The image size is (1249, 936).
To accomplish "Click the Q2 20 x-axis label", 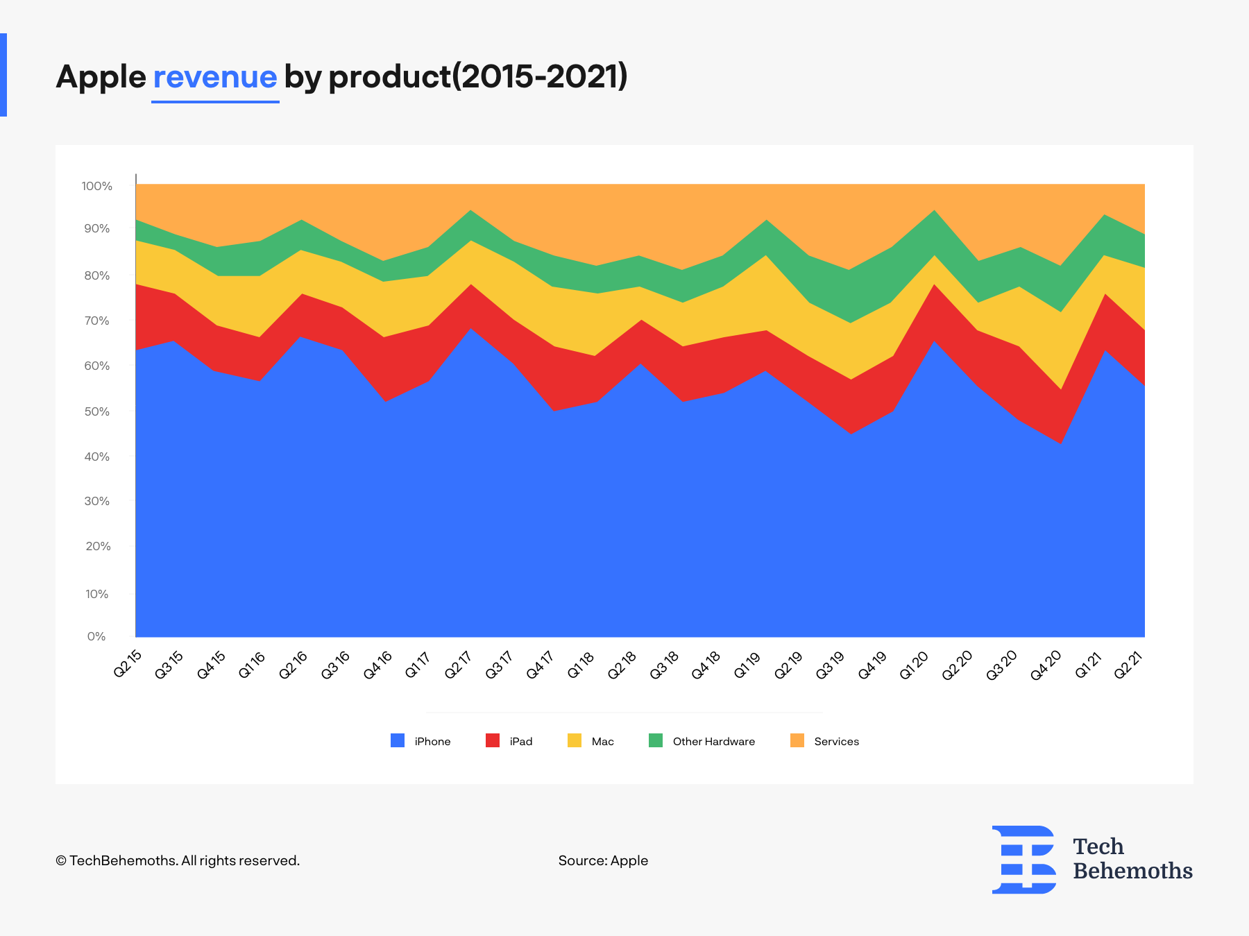I will pyautogui.click(x=958, y=664).
